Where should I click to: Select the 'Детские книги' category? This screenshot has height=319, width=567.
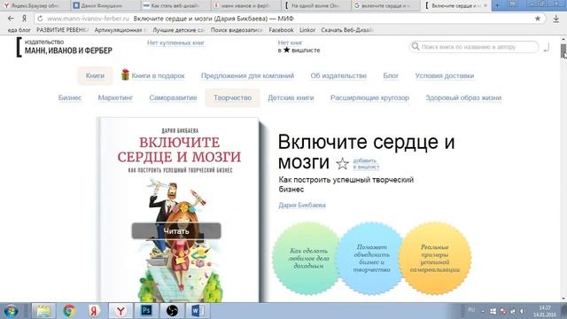click(x=291, y=97)
